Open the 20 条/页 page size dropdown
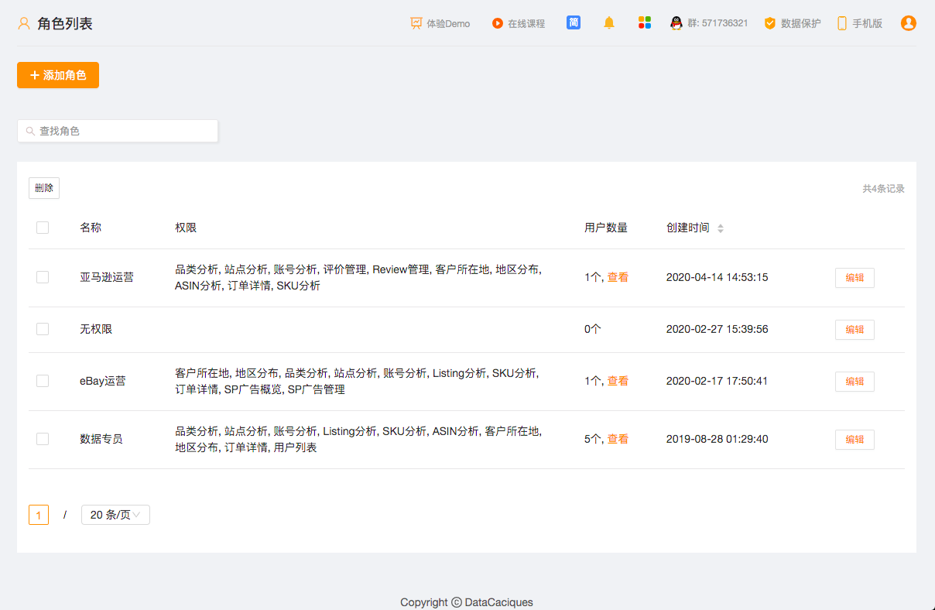The image size is (935, 610). pyautogui.click(x=115, y=515)
